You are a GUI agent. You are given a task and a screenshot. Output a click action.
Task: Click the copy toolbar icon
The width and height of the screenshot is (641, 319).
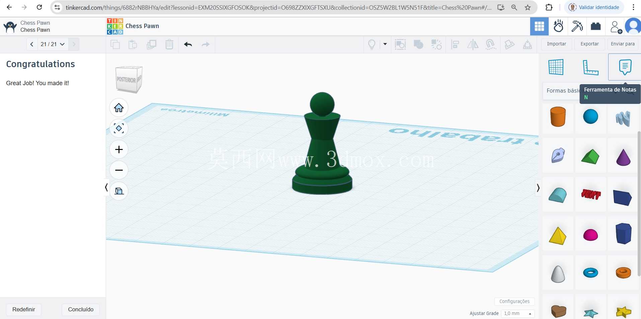(x=115, y=44)
